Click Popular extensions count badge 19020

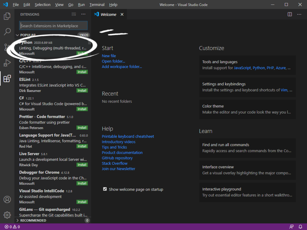click(84, 35)
